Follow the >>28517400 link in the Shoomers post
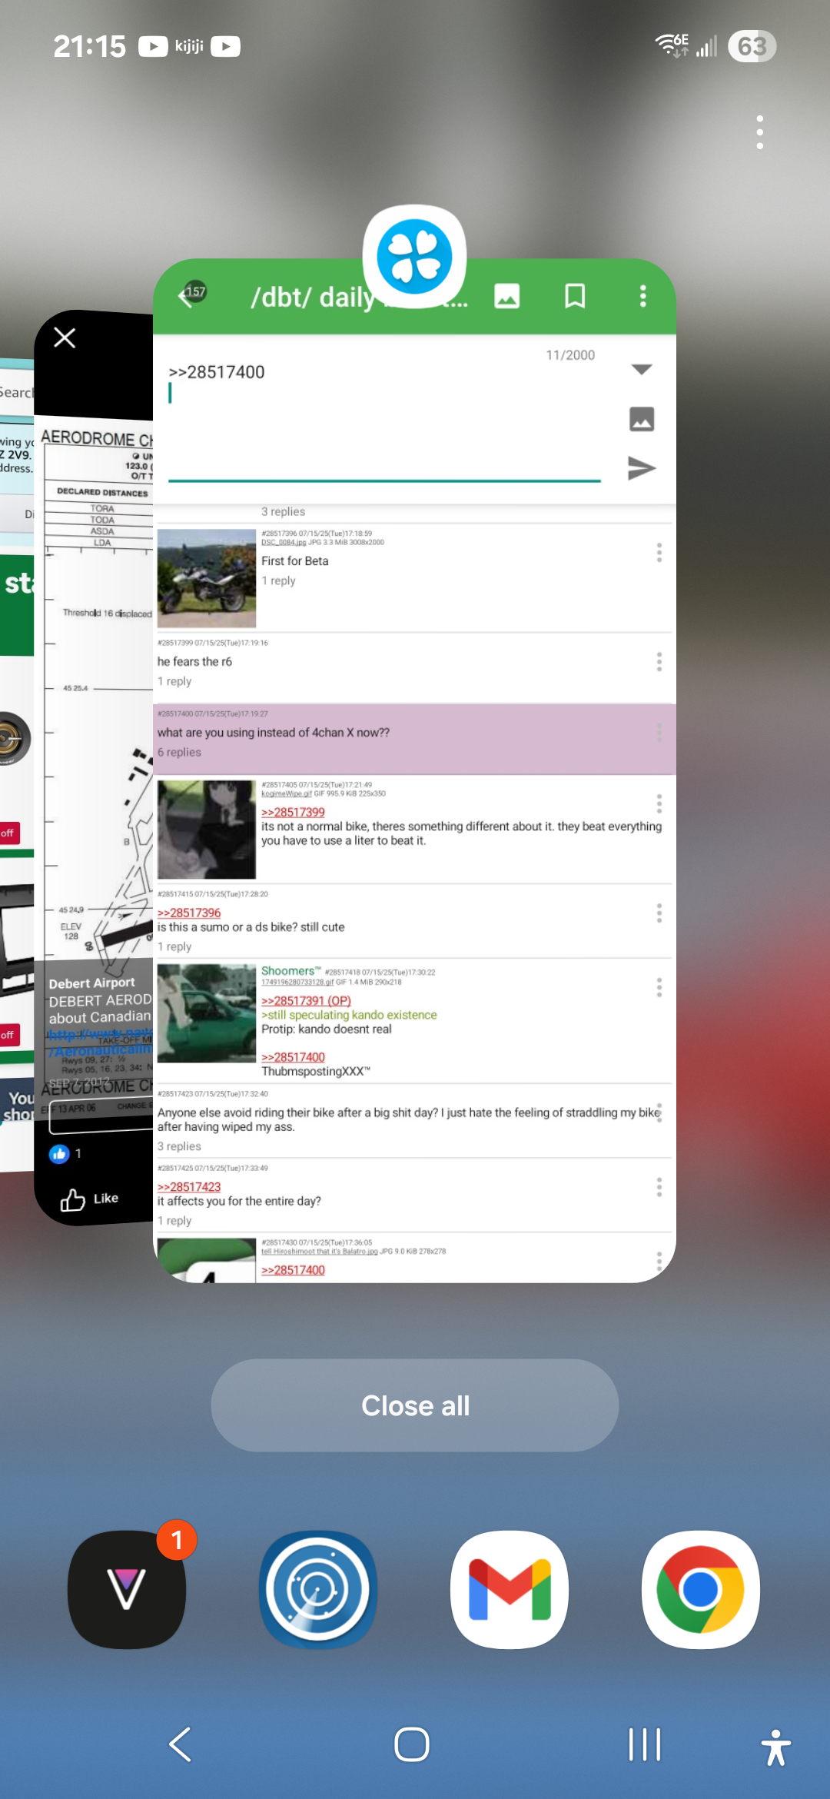The height and width of the screenshot is (1799, 830). point(293,1057)
